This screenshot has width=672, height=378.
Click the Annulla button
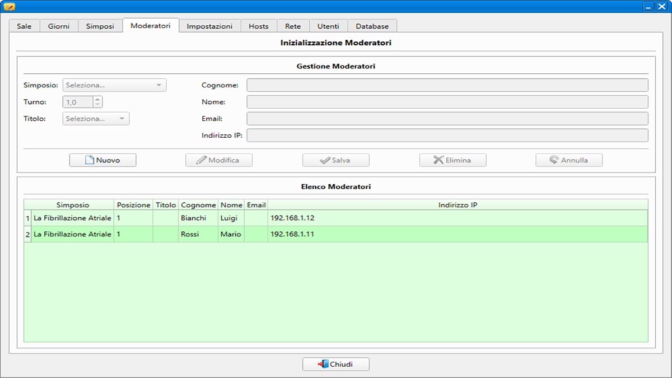pos(569,160)
